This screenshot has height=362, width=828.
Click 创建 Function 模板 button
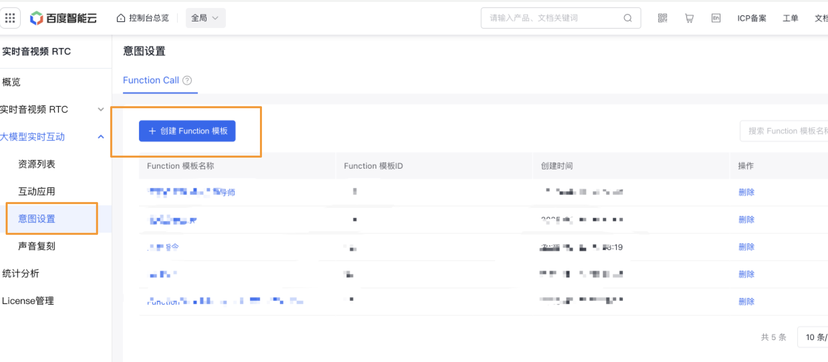pyautogui.click(x=187, y=131)
